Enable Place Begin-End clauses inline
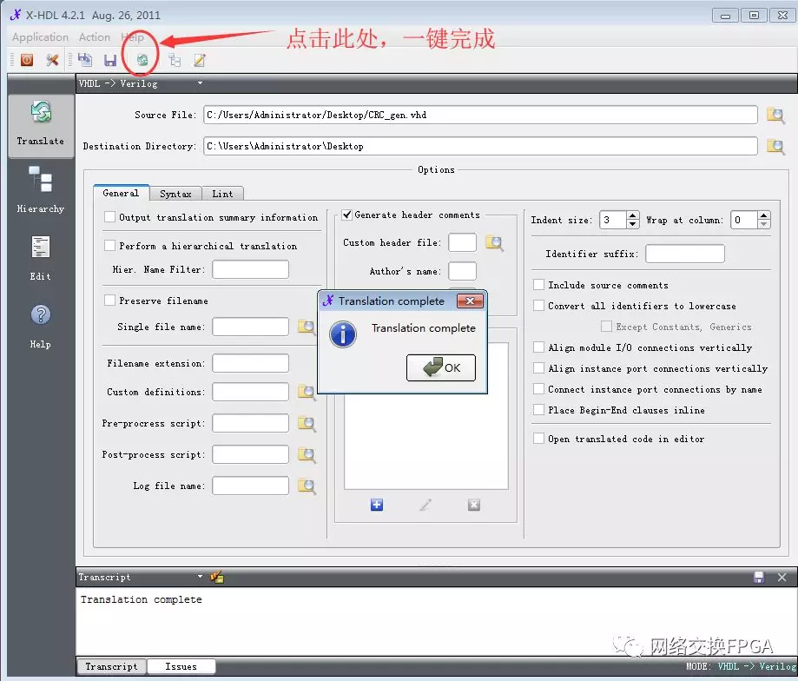Screen dimensions: 798x681 click(538, 410)
